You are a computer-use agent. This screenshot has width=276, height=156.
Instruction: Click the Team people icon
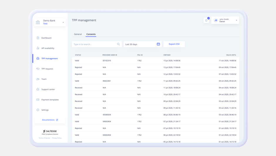[x=38, y=79]
